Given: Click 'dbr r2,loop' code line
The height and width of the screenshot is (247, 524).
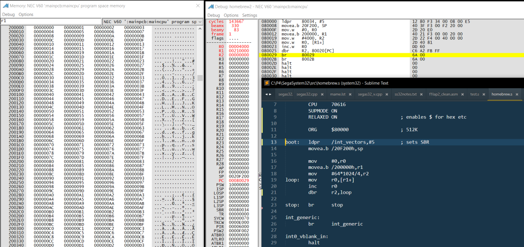Looking at the screenshot, I should (x=330, y=192).
